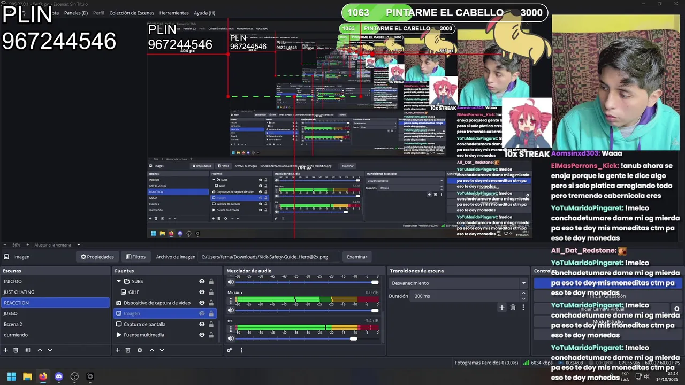Open Windows Start menu

point(11,376)
